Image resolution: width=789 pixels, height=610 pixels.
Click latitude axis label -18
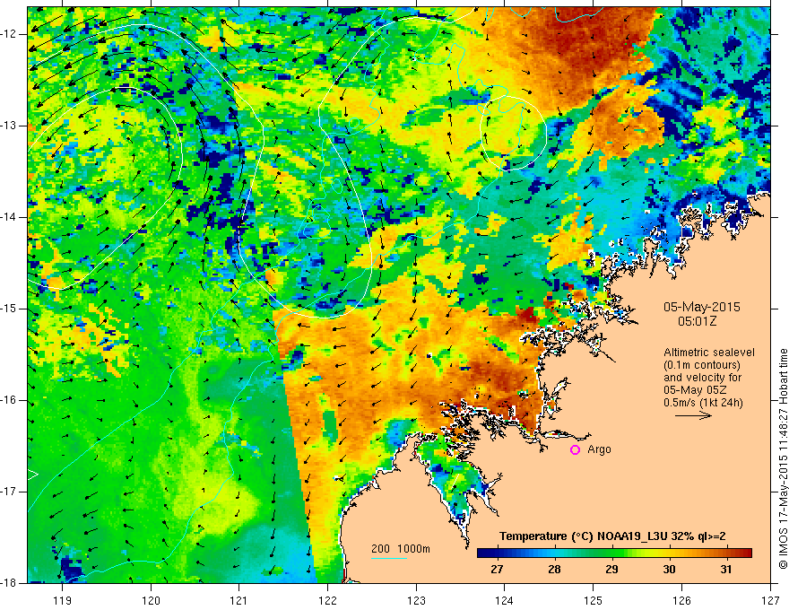[x=10, y=583]
